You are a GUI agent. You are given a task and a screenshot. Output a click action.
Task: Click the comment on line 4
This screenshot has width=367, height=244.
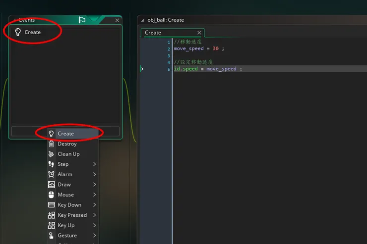(x=193, y=62)
